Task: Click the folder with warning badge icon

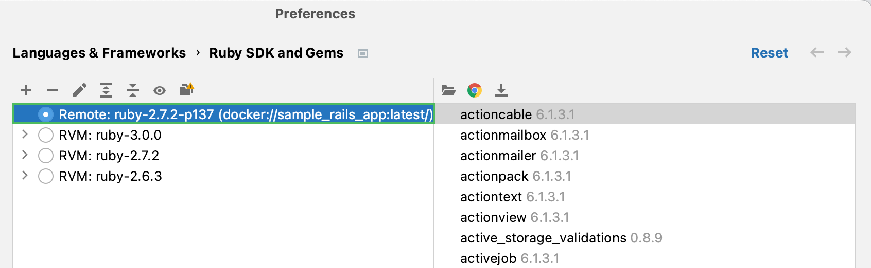Action: click(x=186, y=90)
